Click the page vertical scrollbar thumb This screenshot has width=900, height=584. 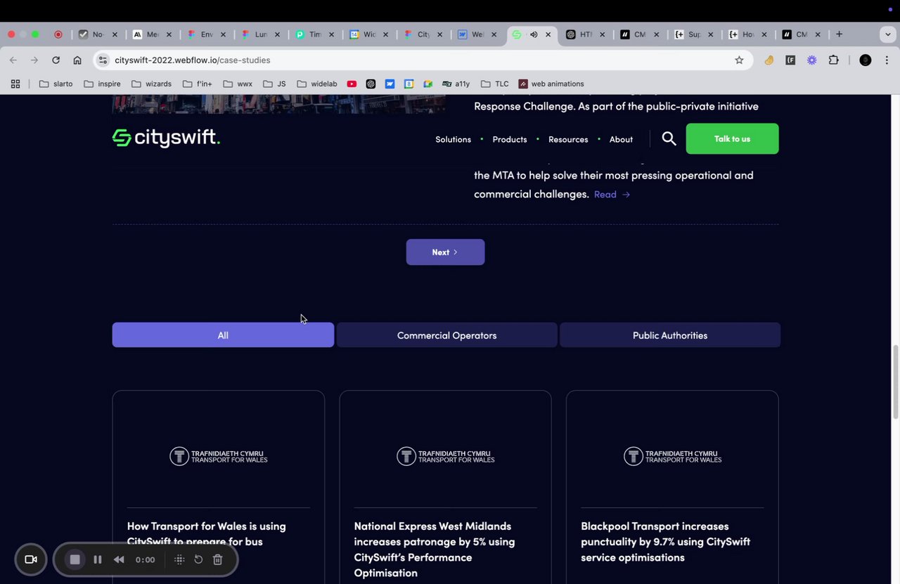(895, 382)
